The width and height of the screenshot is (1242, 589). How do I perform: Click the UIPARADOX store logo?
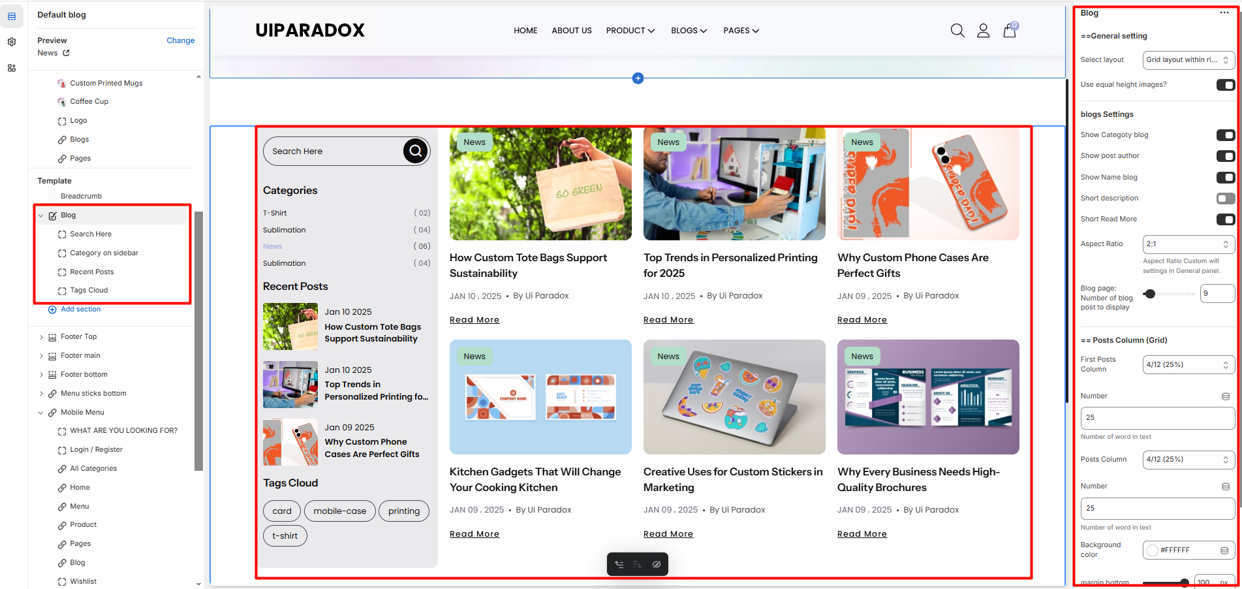(310, 31)
